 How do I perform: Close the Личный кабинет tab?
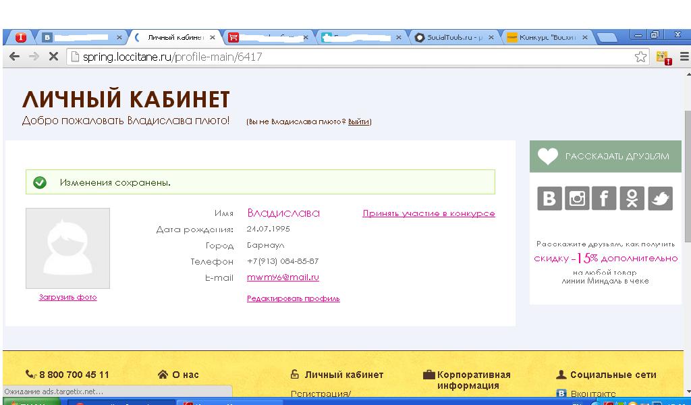click(213, 37)
